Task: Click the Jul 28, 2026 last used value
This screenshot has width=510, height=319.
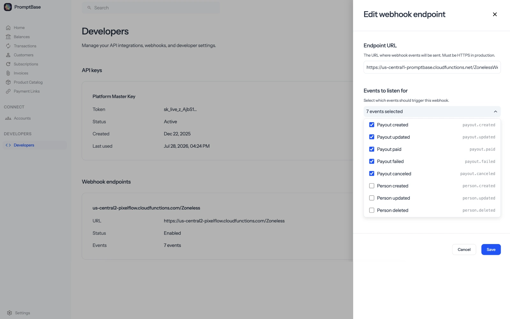Action: point(186,146)
